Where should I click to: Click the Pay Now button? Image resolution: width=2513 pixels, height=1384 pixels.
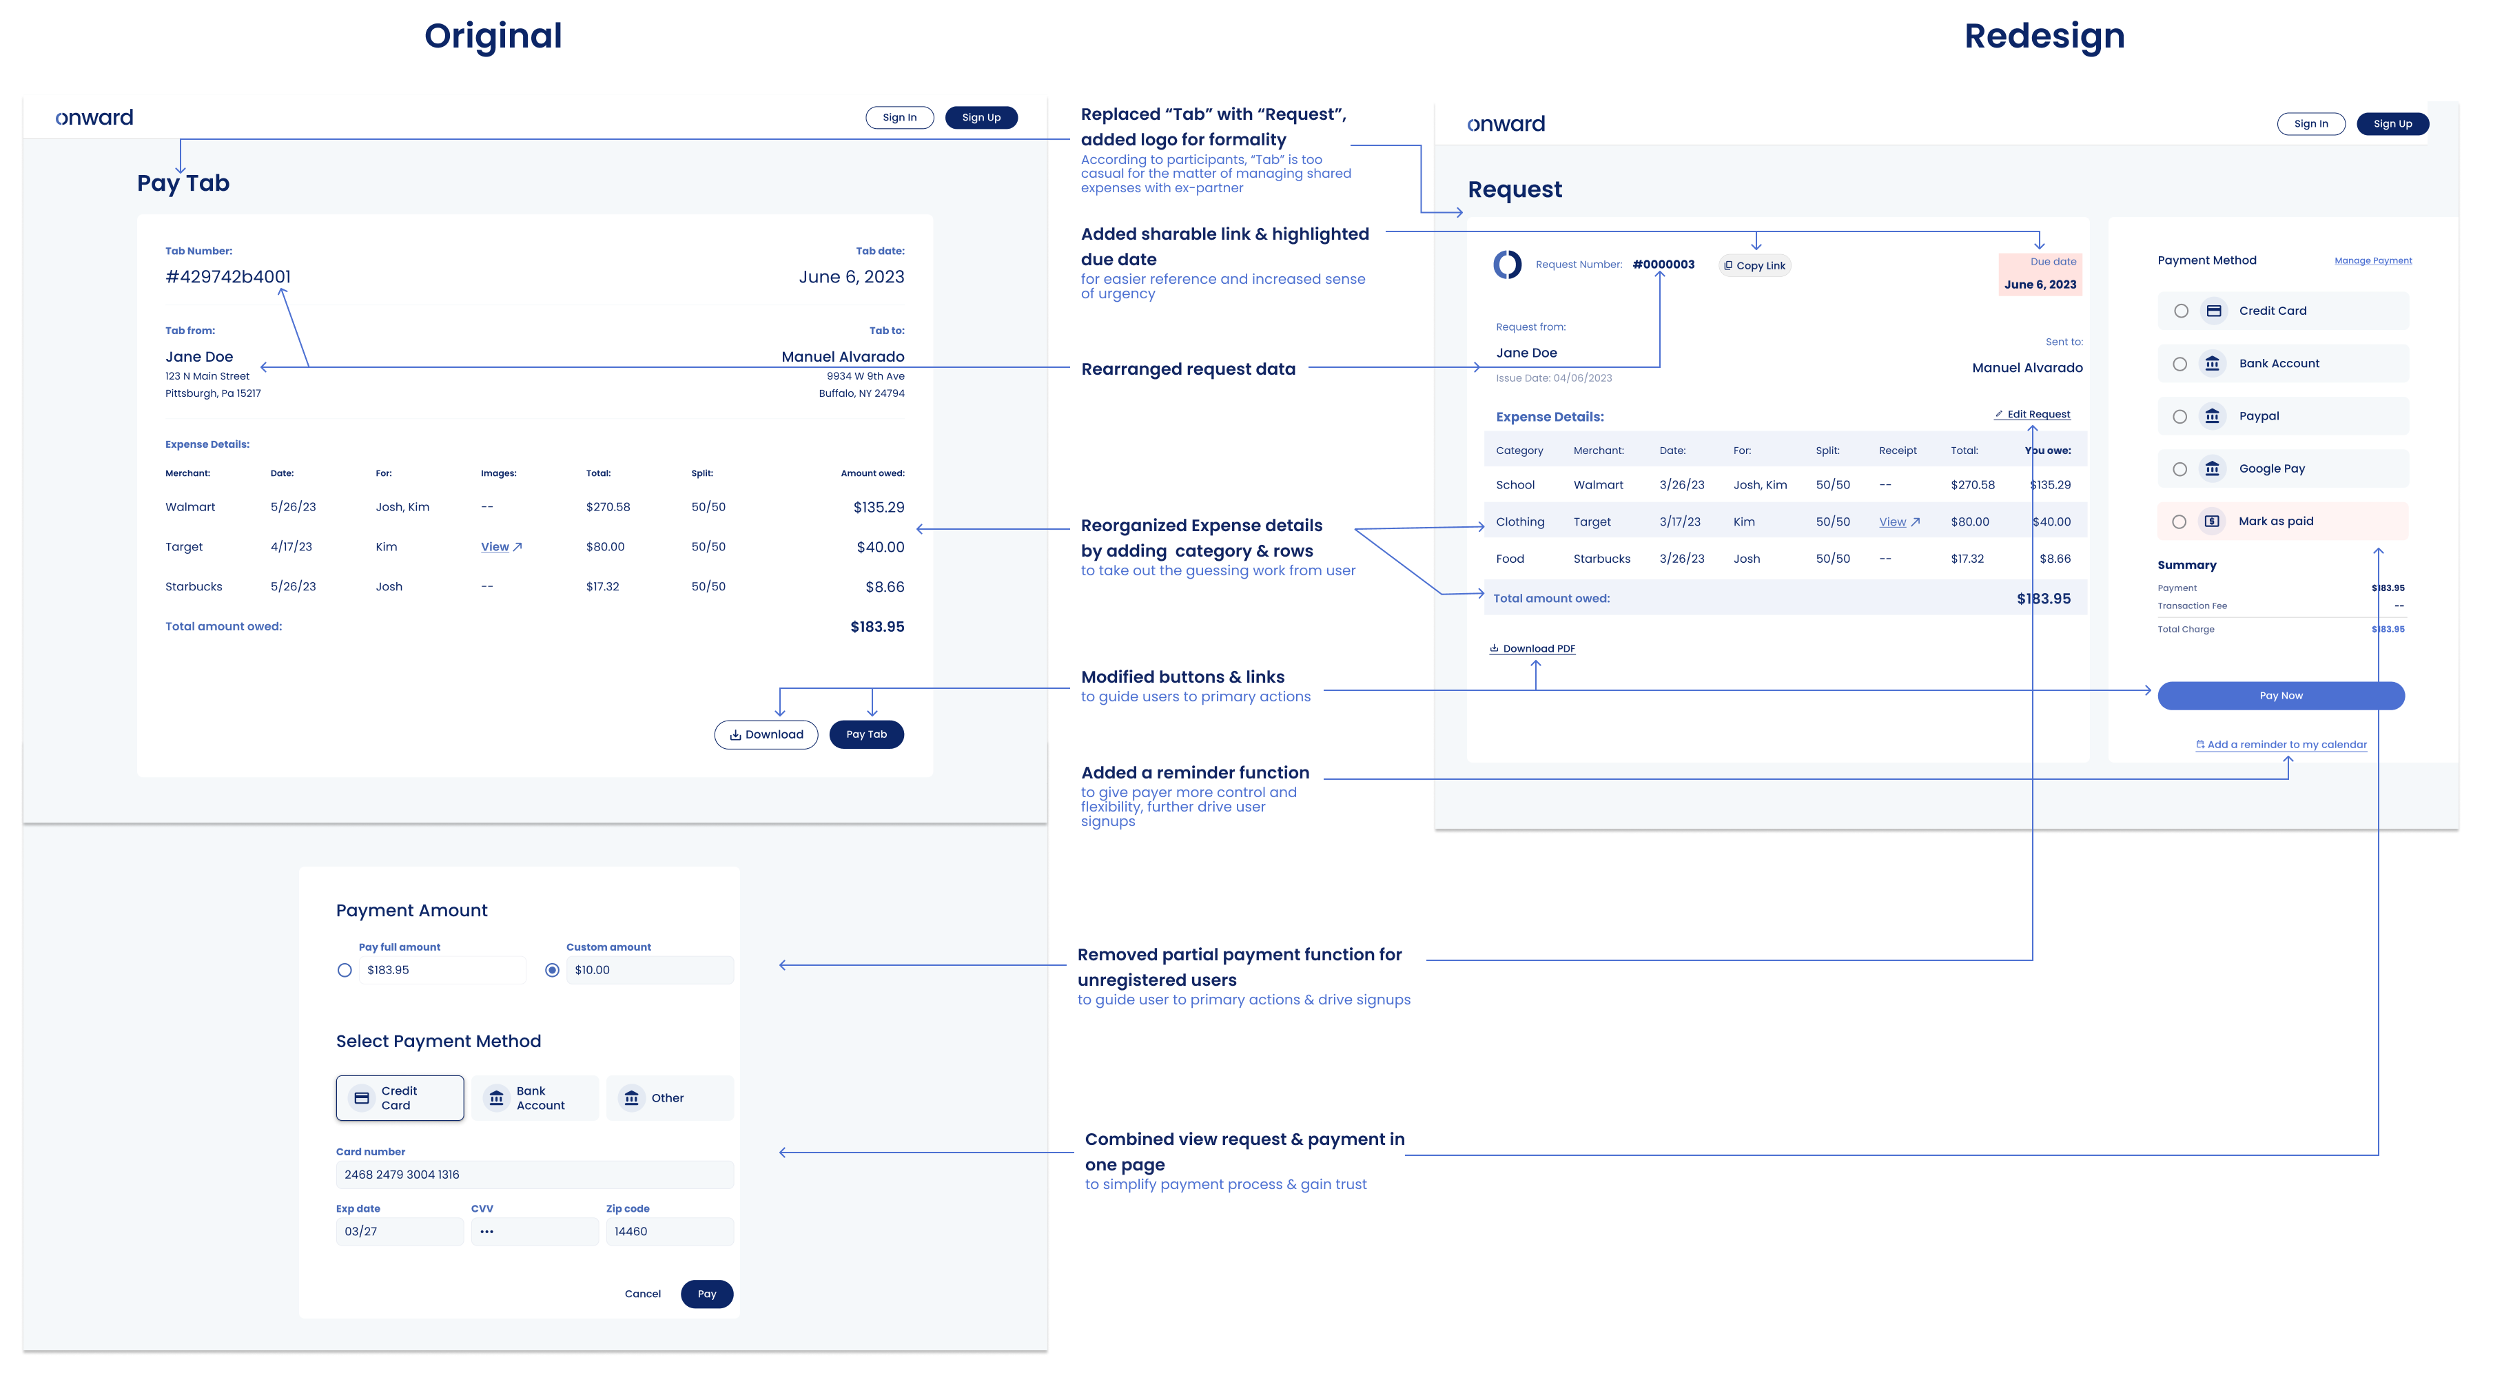pos(2281,695)
